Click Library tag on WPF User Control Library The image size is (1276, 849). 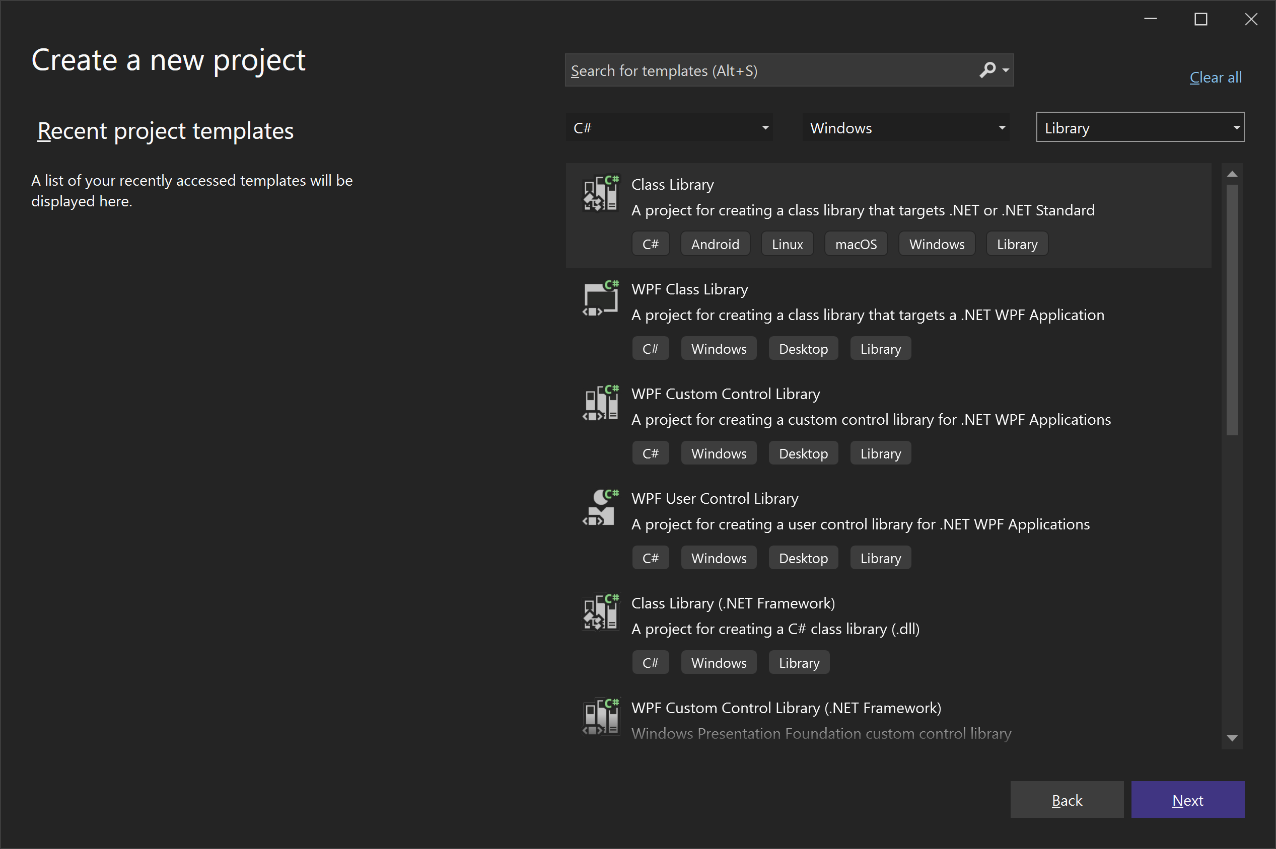[x=881, y=558]
